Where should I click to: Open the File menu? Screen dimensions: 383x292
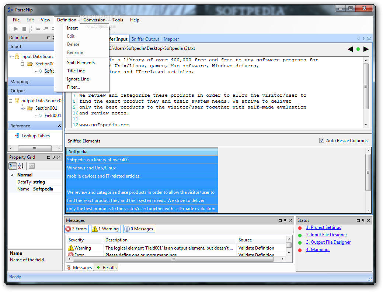(16, 20)
